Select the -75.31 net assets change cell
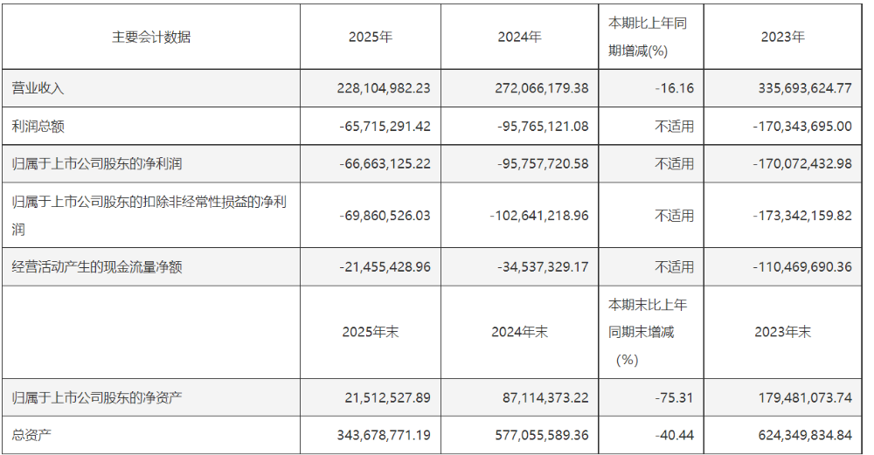Image resolution: width=874 pixels, height=455 pixels. [675, 398]
